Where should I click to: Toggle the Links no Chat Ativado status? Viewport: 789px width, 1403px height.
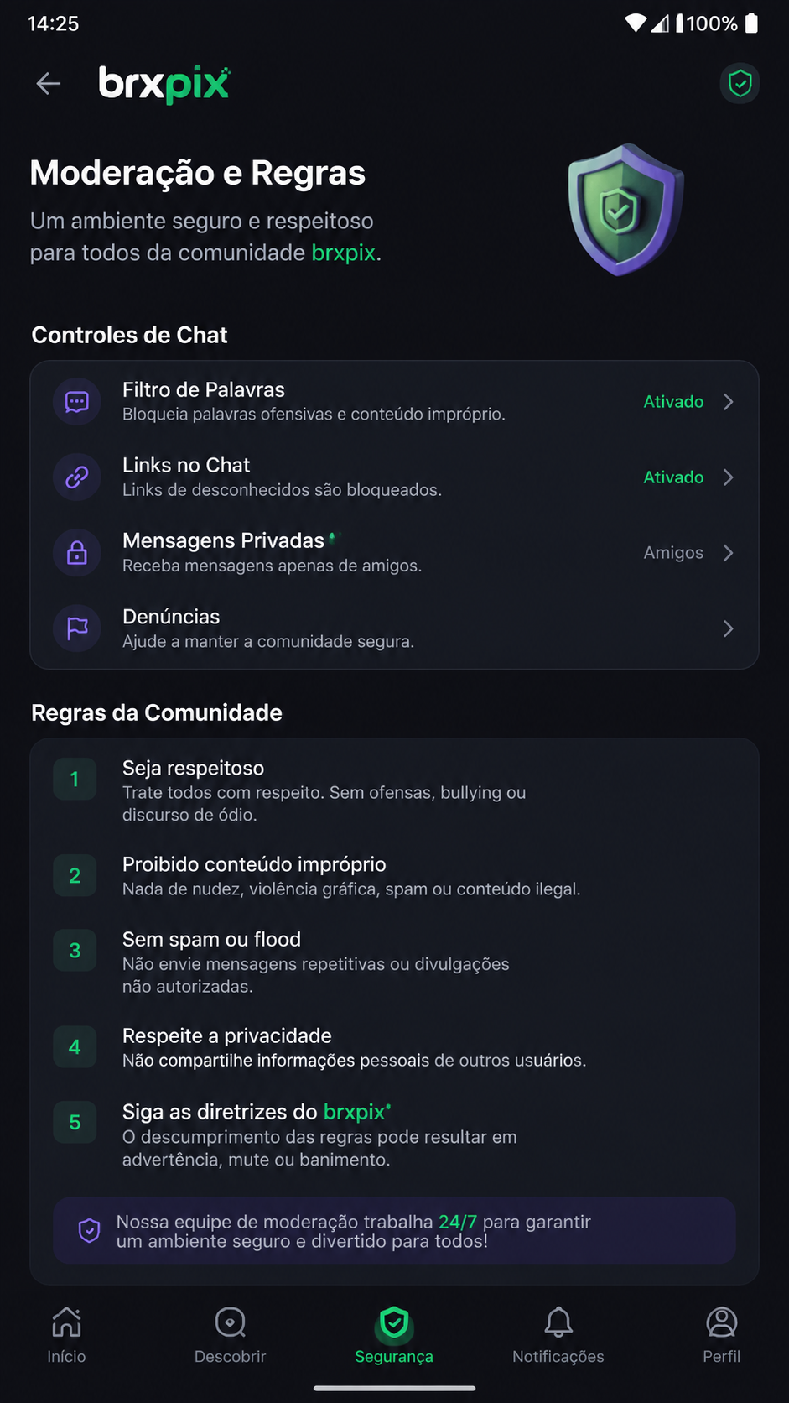(x=673, y=477)
